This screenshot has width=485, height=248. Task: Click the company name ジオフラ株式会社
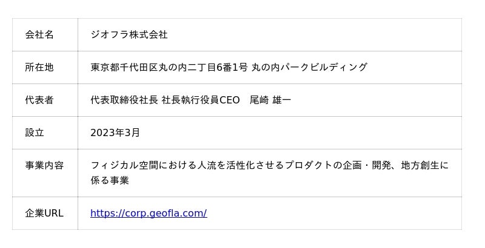coord(129,34)
